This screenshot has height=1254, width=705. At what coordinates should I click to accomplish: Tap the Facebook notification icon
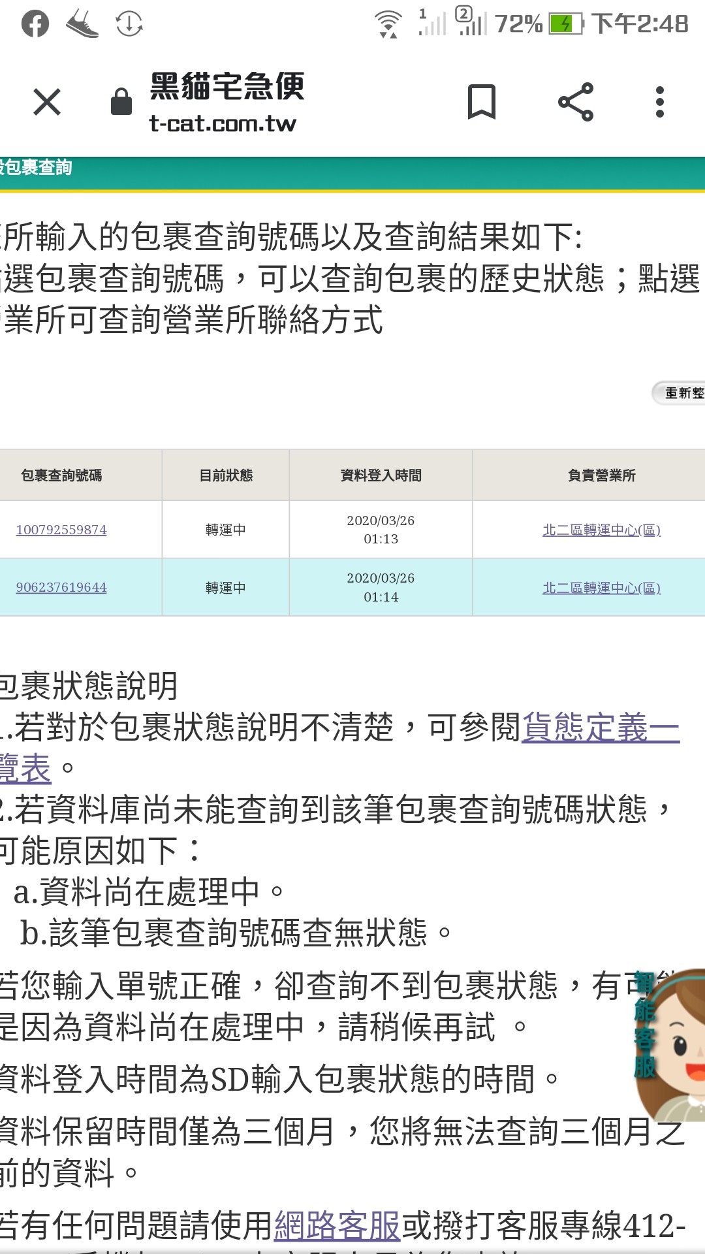click(35, 24)
